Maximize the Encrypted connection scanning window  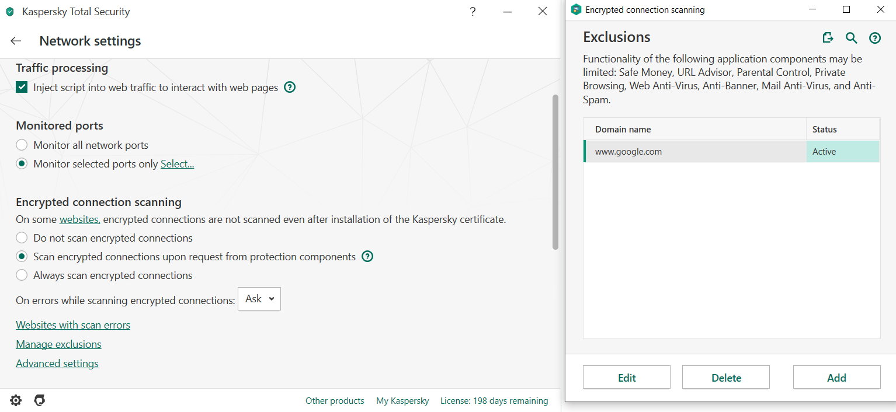click(847, 9)
